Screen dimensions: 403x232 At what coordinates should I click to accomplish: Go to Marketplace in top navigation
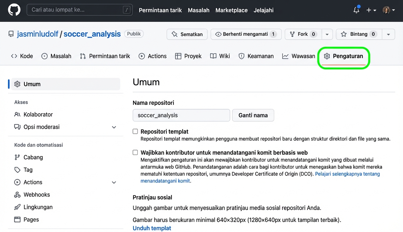231,10
